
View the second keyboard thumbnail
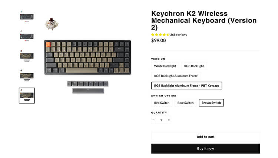tap(27, 36)
